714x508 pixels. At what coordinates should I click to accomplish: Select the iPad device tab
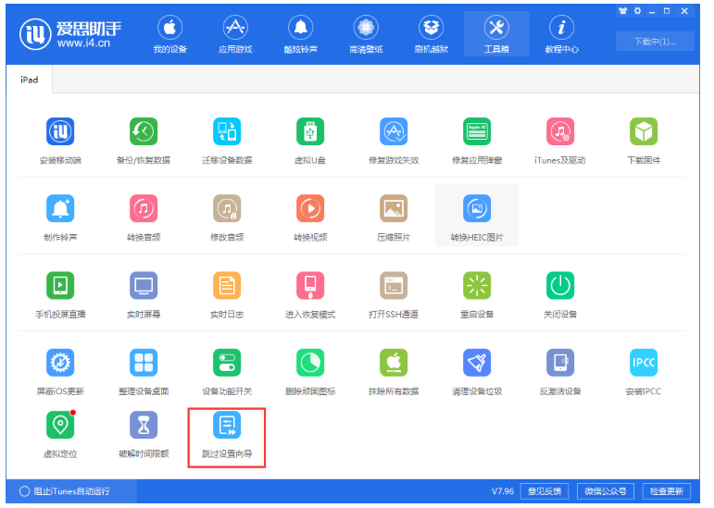pos(29,80)
